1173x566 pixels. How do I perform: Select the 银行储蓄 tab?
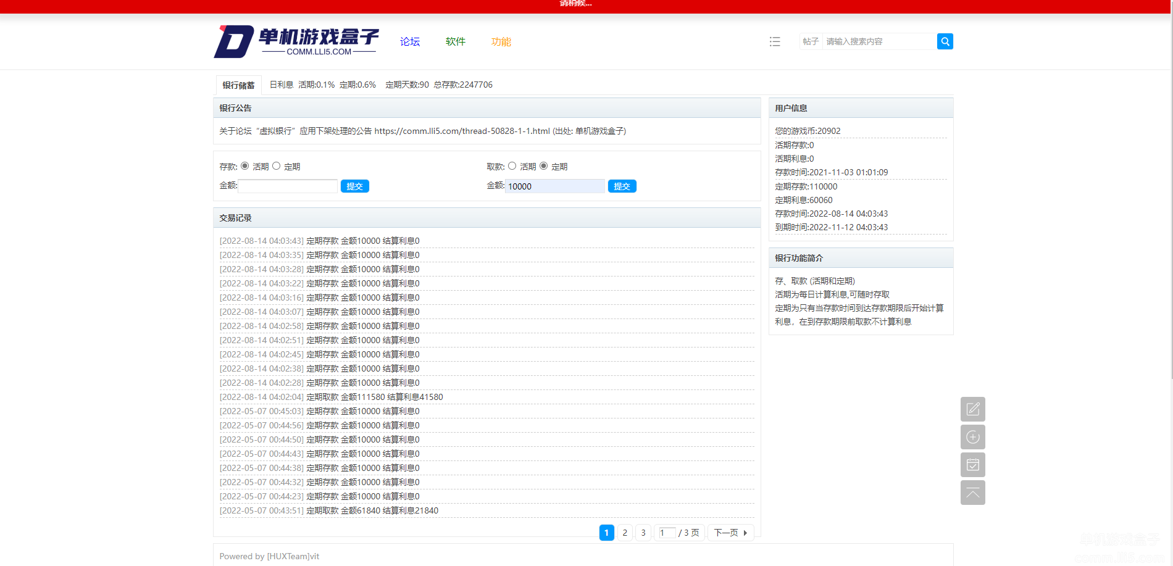pos(238,85)
